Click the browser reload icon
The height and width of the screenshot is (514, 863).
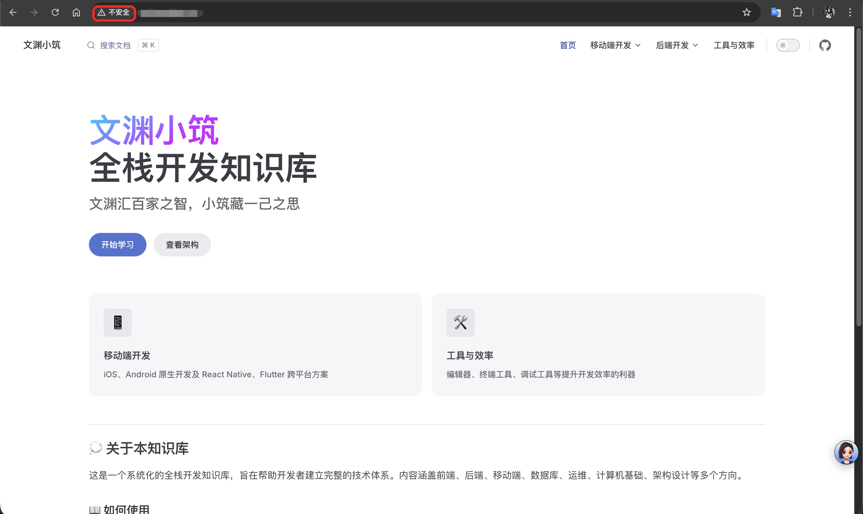[55, 13]
